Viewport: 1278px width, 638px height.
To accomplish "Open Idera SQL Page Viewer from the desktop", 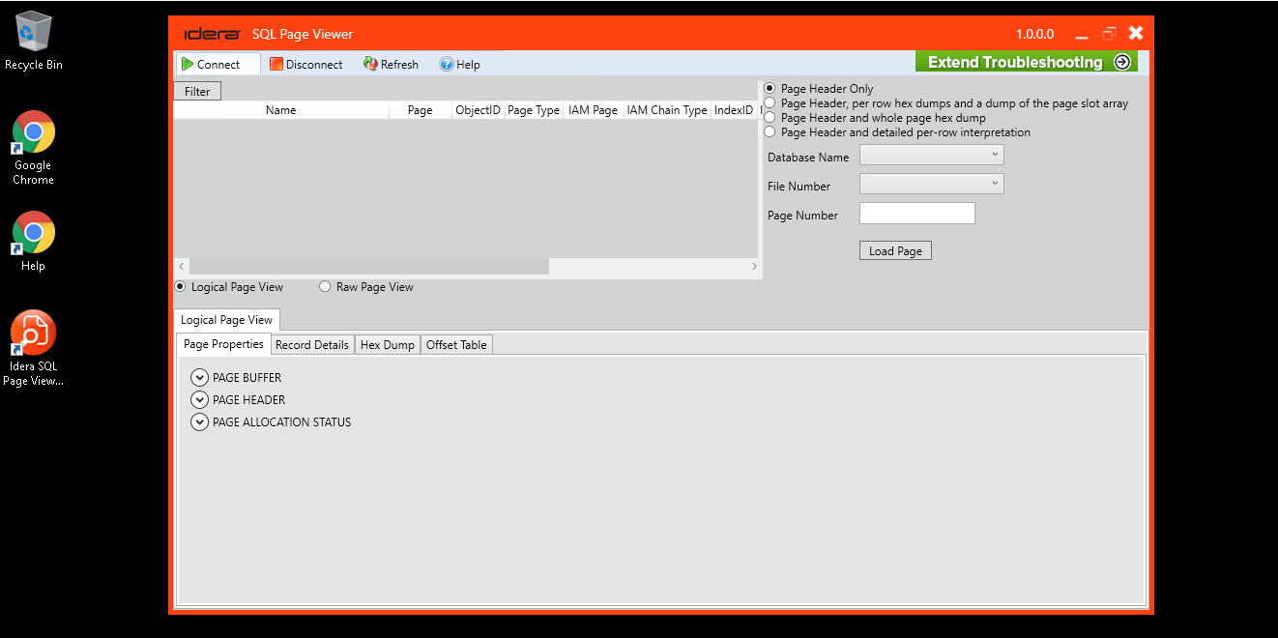I will [x=33, y=332].
